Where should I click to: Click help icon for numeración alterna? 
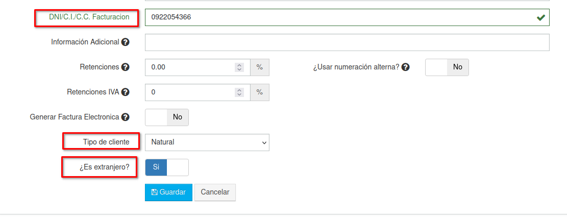click(406, 67)
